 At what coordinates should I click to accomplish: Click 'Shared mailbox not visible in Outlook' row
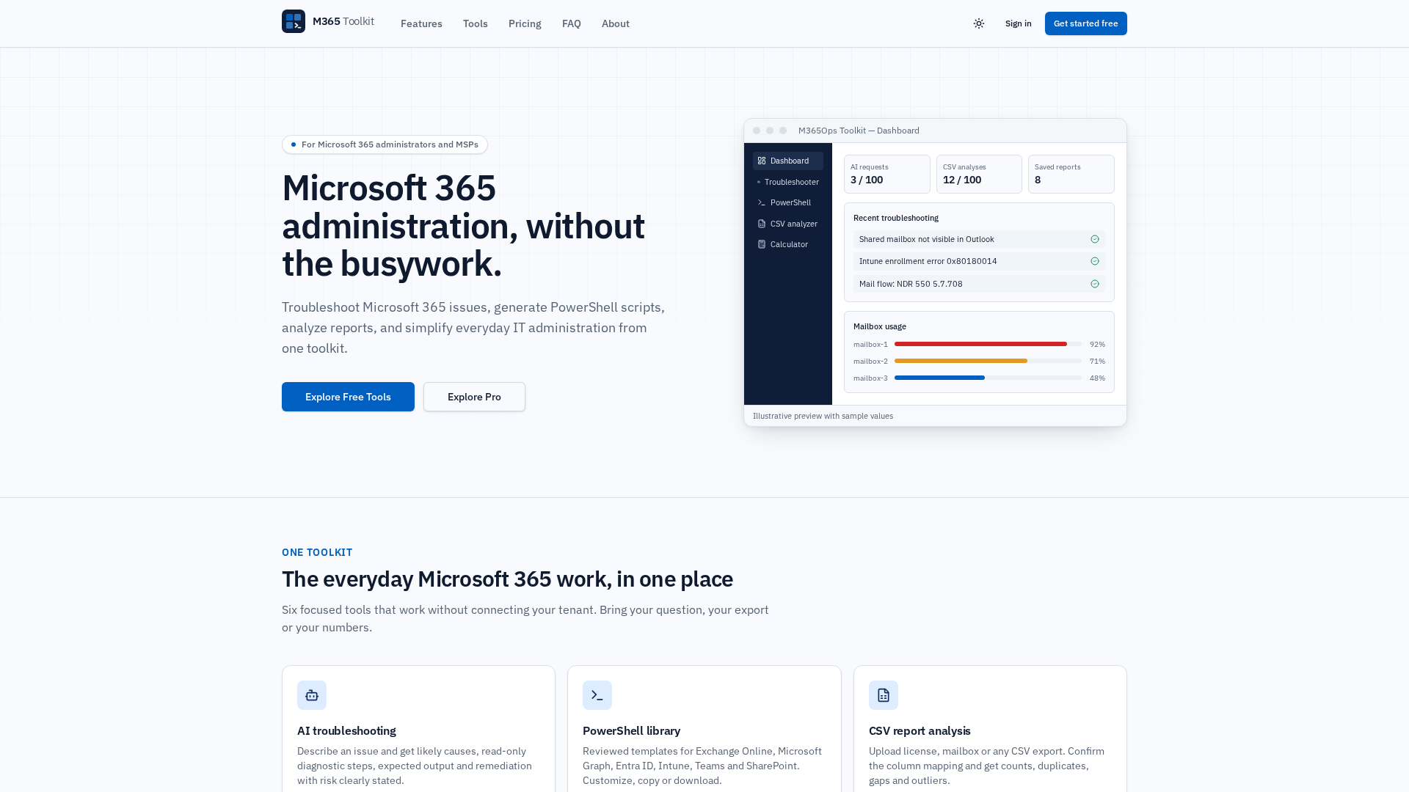[x=979, y=239]
